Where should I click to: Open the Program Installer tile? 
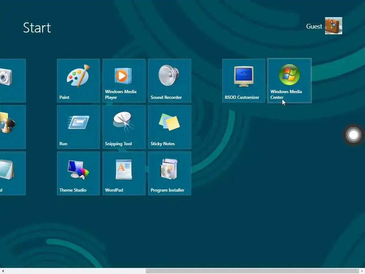[169, 173]
